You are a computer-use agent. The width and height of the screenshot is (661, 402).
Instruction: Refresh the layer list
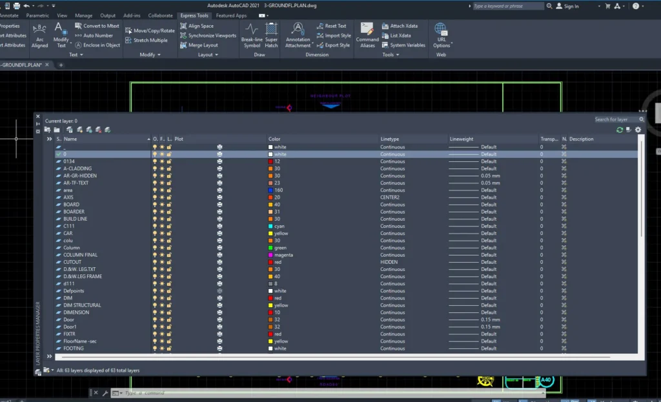[x=619, y=130]
